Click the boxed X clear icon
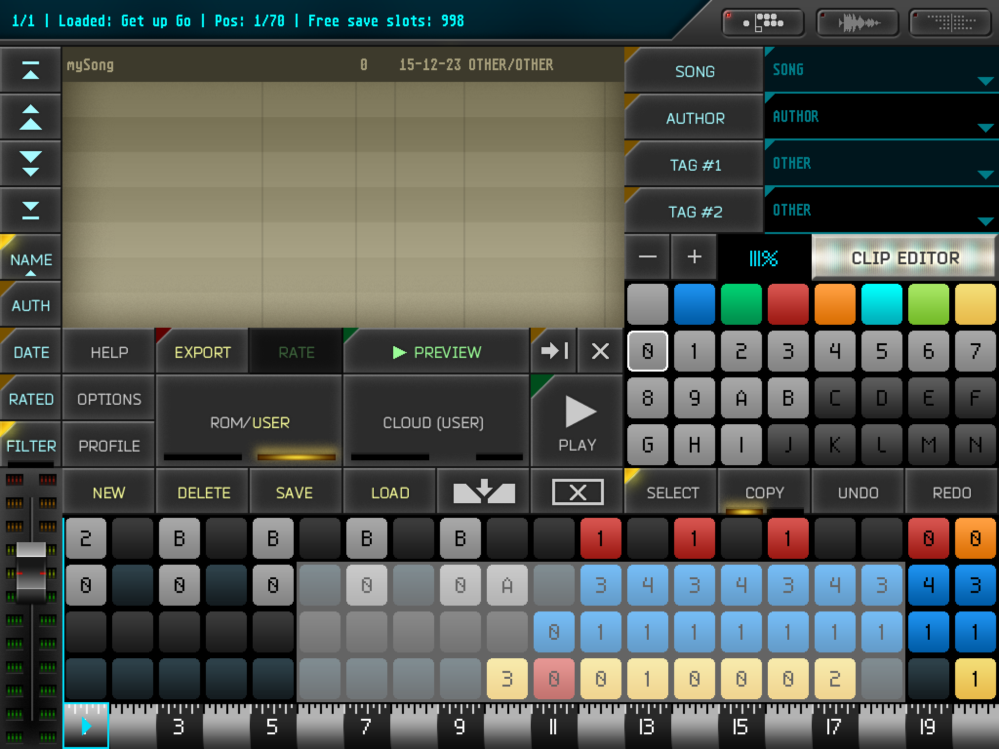 pyautogui.click(x=578, y=492)
